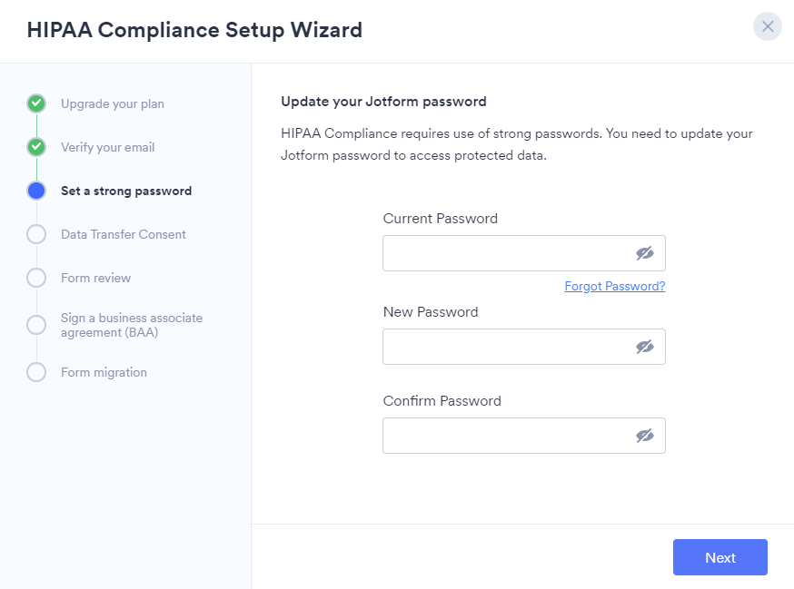The height and width of the screenshot is (589, 794).
Task: Close the HIPAA Compliance Setup Wizard
Action: (x=768, y=26)
